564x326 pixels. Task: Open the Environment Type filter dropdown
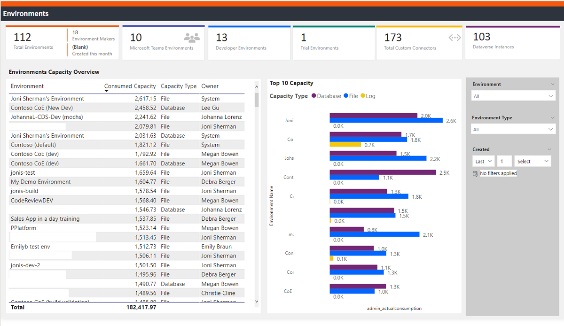(514, 129)
